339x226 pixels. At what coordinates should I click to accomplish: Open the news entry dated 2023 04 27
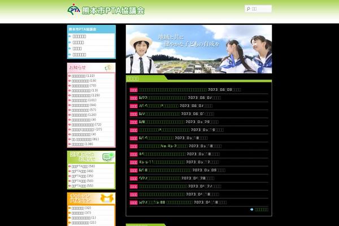163,186
